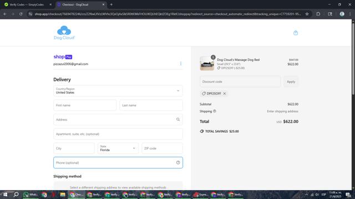The width and height of the screenshot is (355, 199).
Task: Click the Dog Cloud's Massage Dog Bed title
Action: (x=238, y=60)
